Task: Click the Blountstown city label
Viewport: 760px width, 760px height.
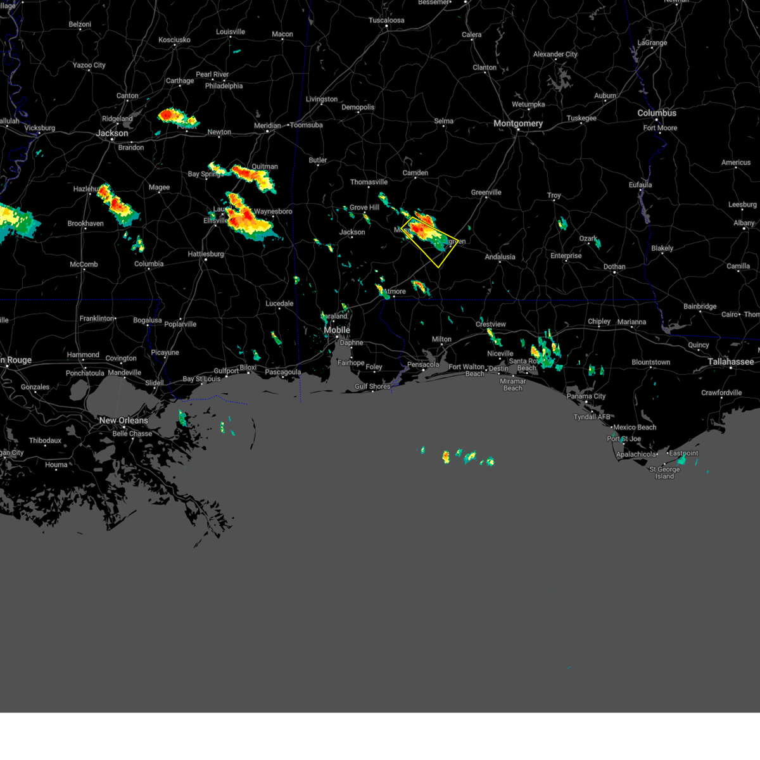Action: coord(651,363)
